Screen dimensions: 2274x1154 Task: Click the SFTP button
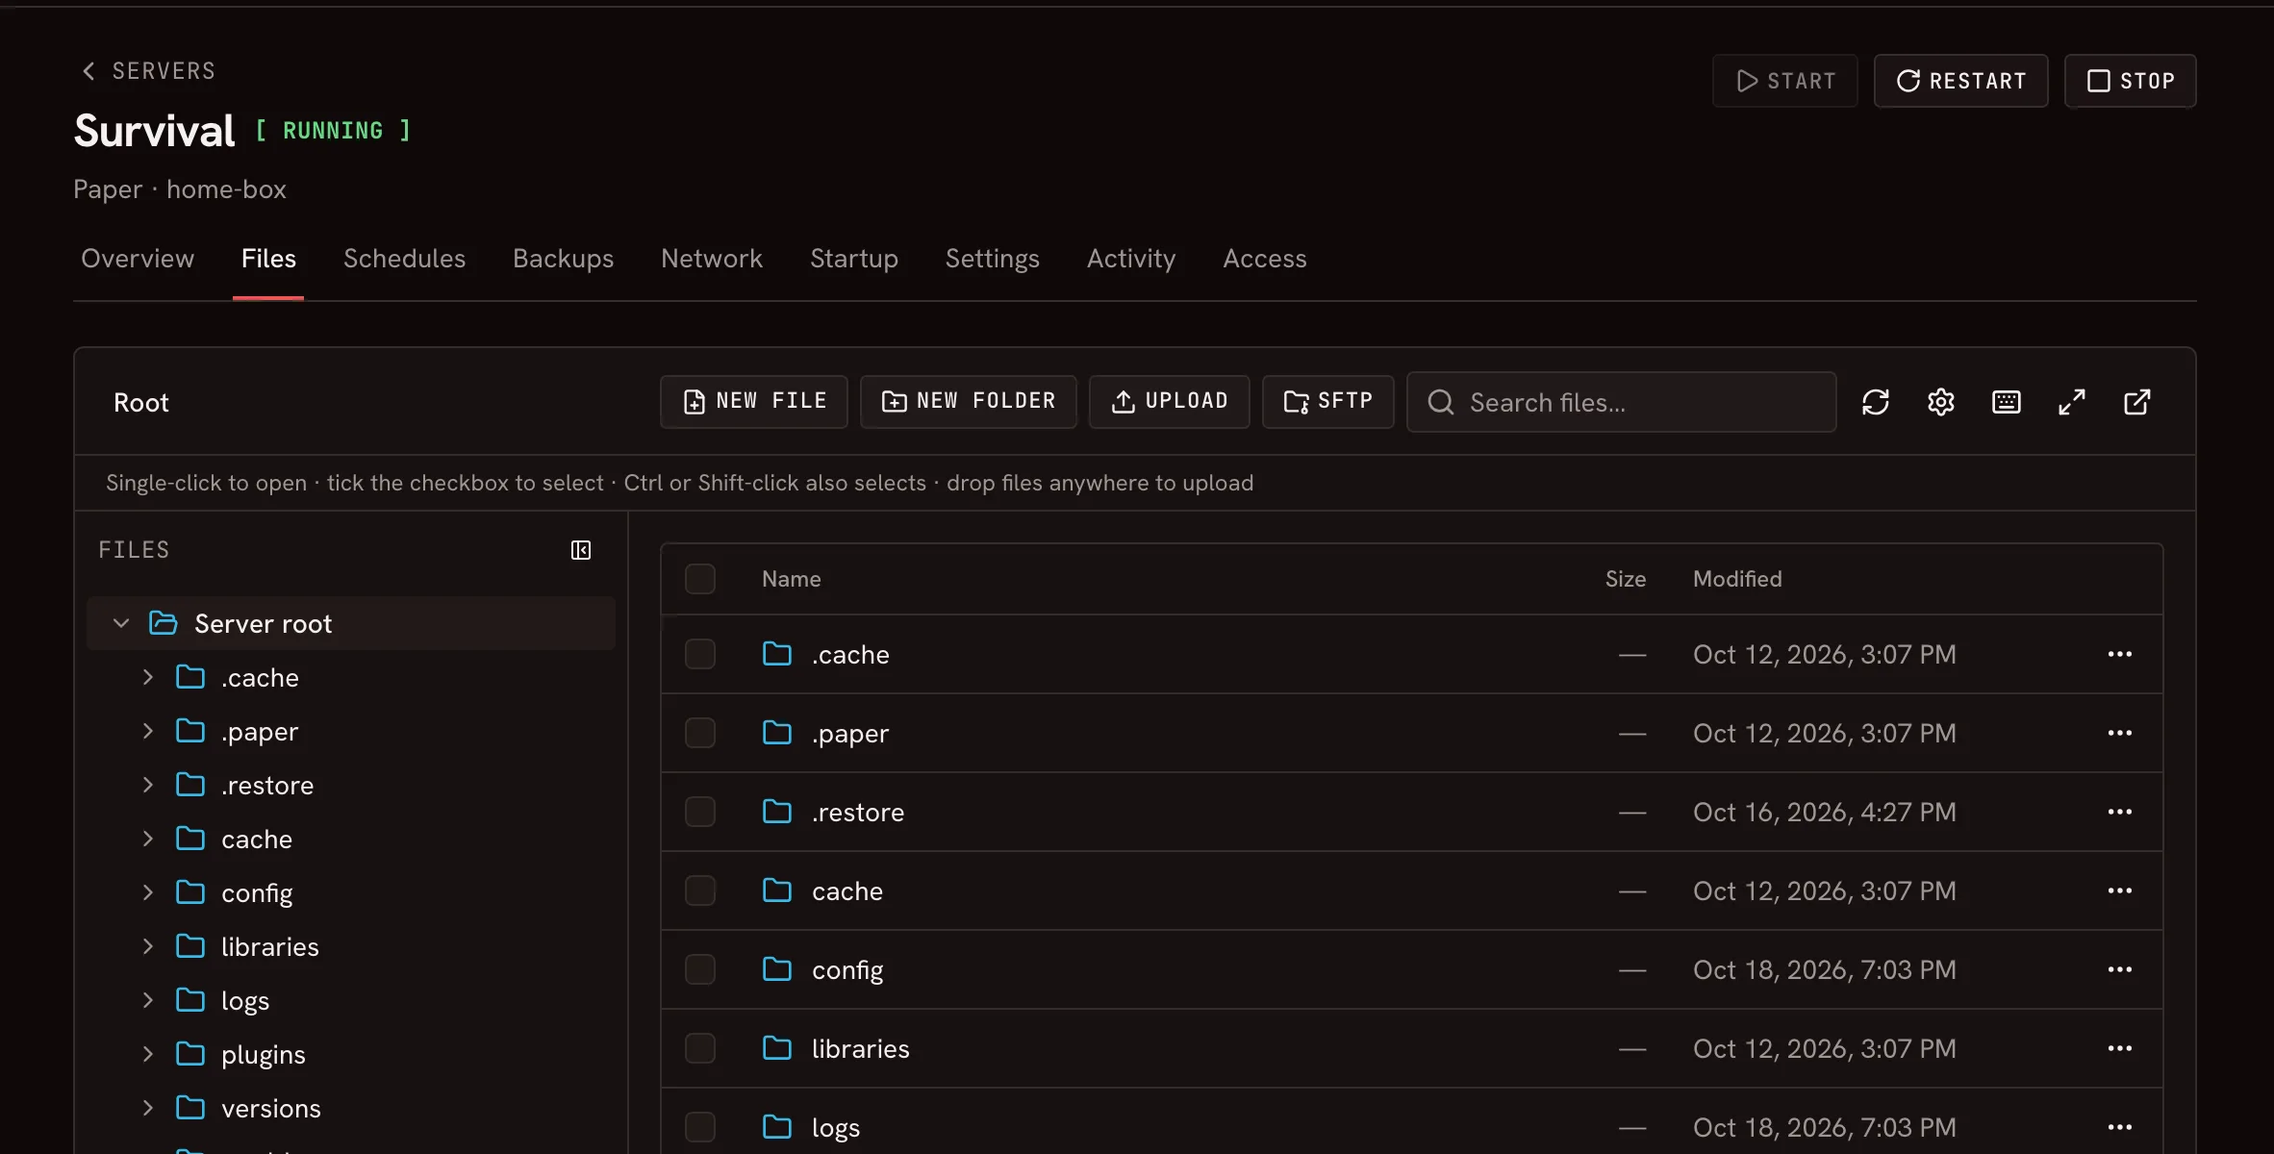[1328, 402]
